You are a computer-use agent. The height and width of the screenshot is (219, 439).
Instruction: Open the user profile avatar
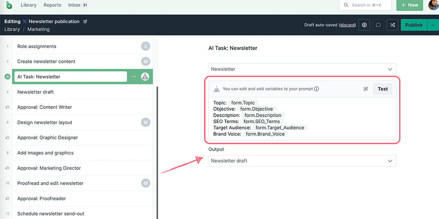click(433, 5)
